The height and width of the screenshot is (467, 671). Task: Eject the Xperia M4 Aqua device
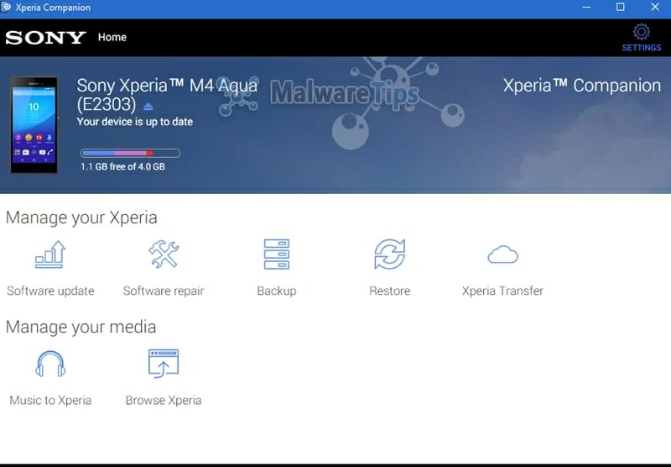coord(148,107)
